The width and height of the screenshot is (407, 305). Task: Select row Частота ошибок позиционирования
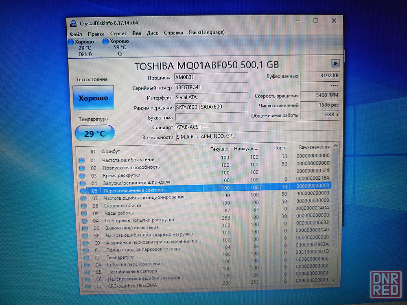tap(205, 196)
